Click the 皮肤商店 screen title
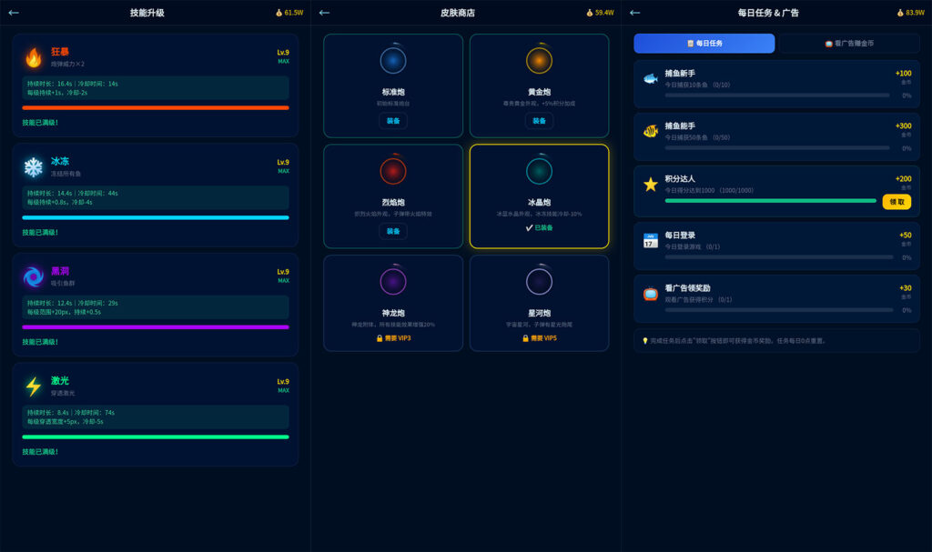 pyautogui.click(x=457, y=13)
